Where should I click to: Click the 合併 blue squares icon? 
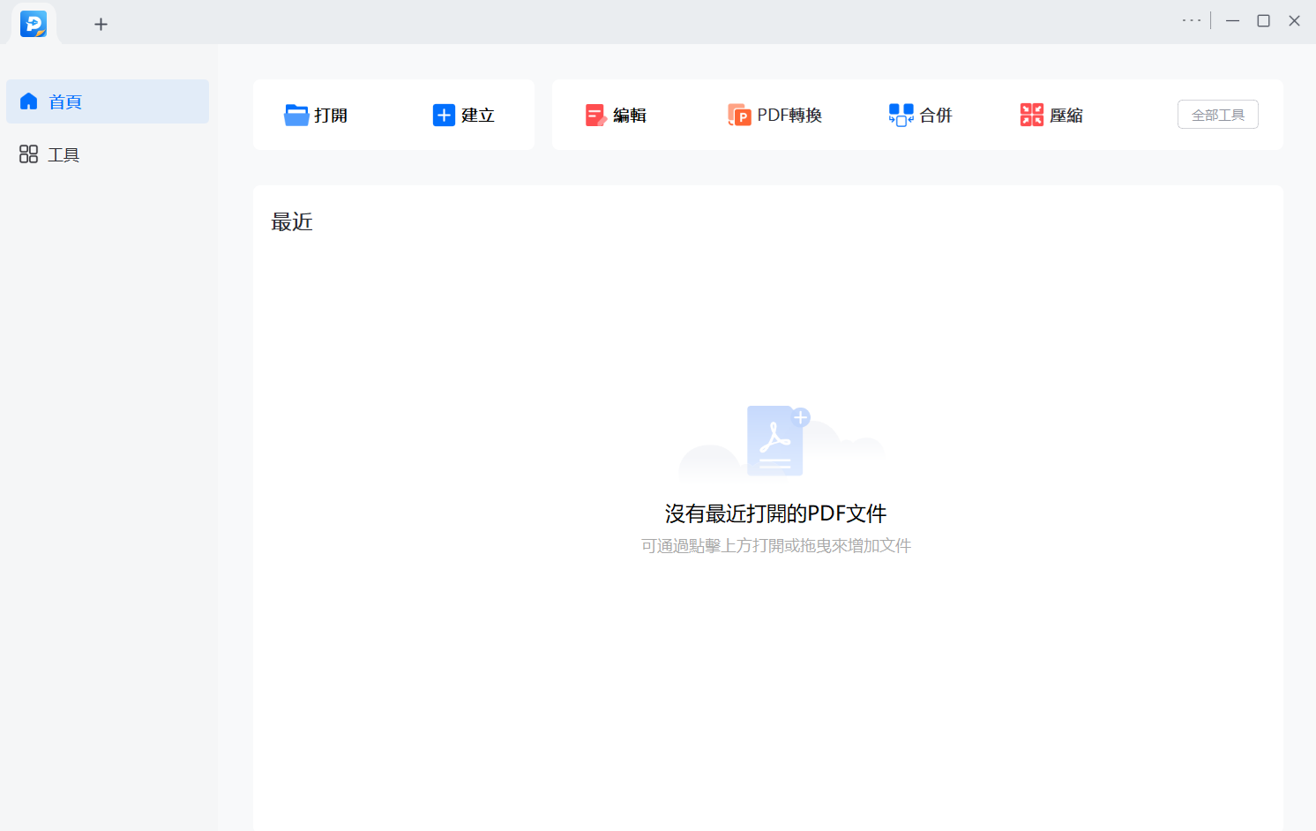[x=901, y=115]
